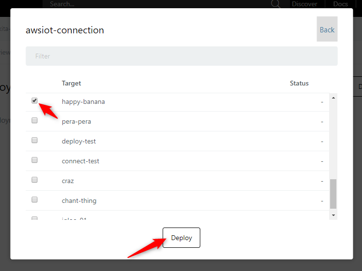Click the Filter input field
This screenshot has height=271, width=362.
pos(181,56)
